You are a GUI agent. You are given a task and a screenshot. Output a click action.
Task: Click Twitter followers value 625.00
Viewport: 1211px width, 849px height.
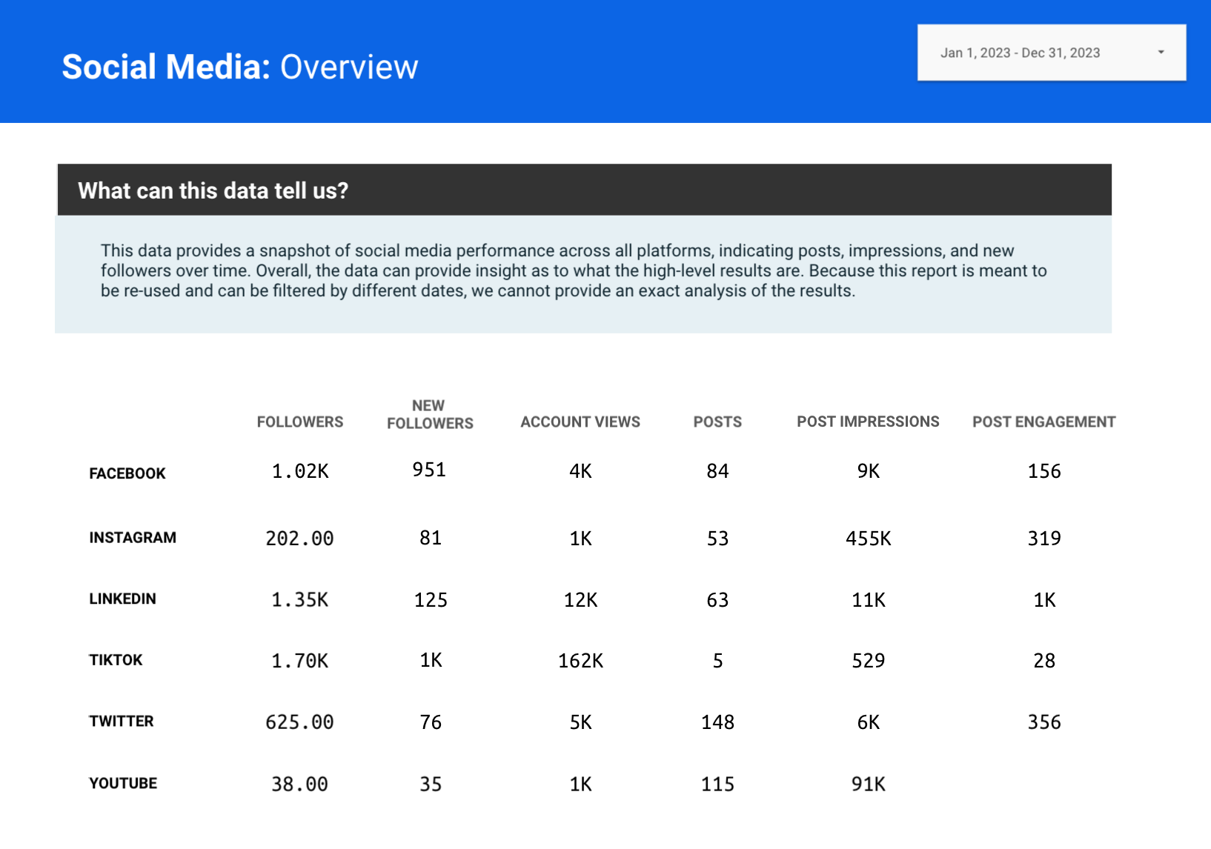click(299, 722)
